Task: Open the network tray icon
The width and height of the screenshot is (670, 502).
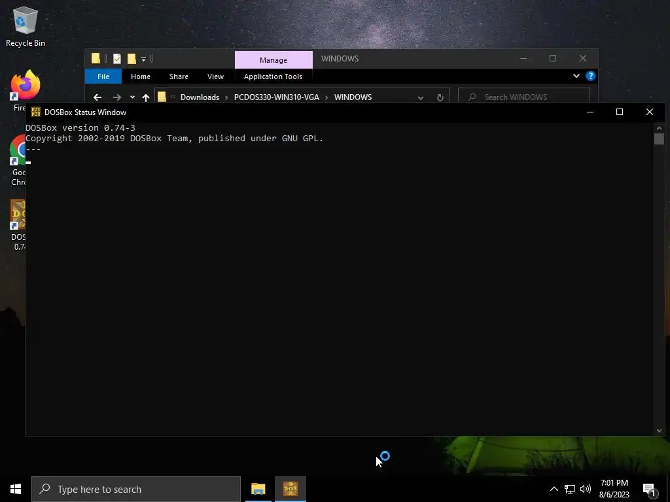Action: (570, 489)
